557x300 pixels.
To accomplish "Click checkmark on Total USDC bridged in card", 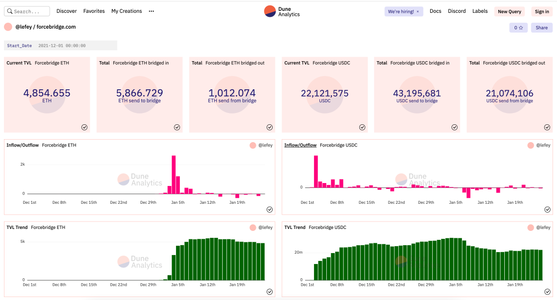I will [x=454, y=127].
